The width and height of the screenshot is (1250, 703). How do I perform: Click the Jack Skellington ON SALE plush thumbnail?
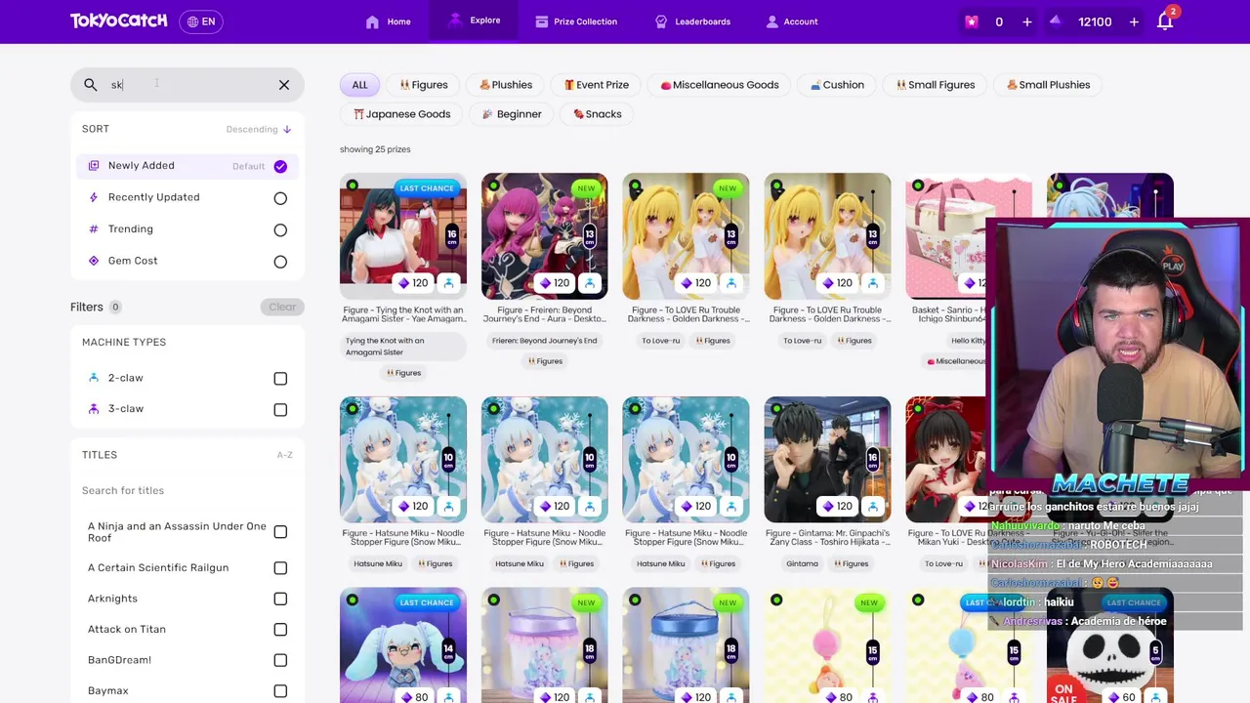coord(1110,646)
